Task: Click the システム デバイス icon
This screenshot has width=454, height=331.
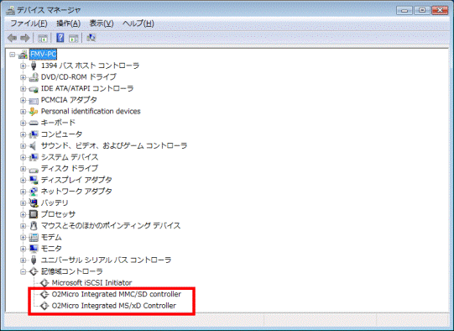Action: coord(34,157)
